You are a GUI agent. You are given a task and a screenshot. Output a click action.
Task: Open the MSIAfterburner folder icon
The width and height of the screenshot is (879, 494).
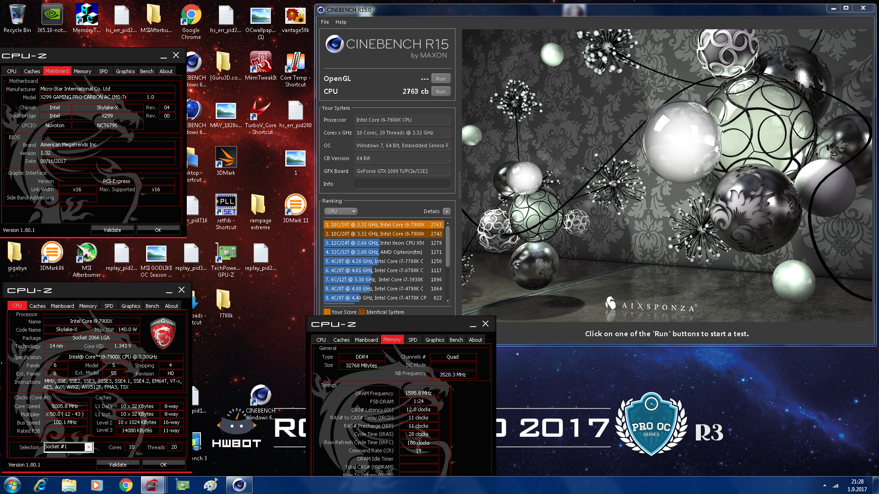click(156, 18)
